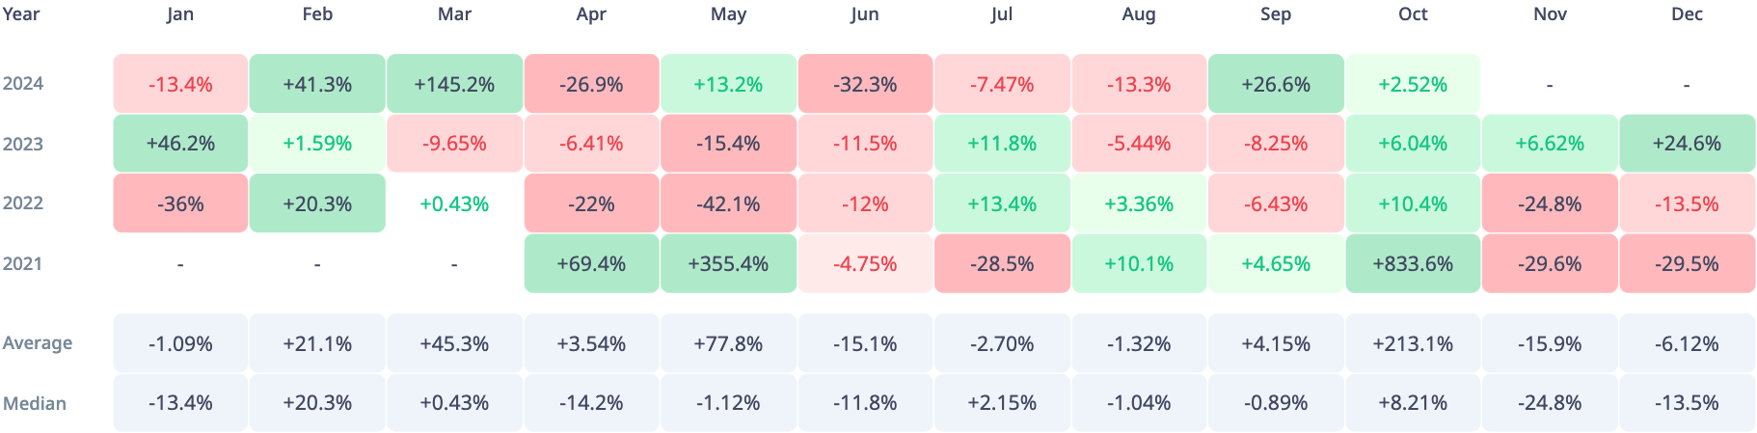Click the November median -24.8% cell
The height and width of the screenshot is (433, 1757).
click(x=1549, y=403)
